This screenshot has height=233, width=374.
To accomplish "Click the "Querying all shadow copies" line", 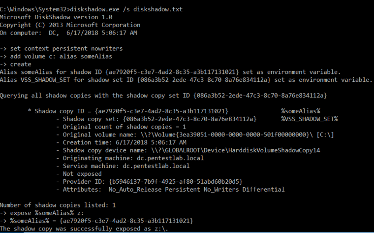I will pyautogui.click(x=163, y=95).
